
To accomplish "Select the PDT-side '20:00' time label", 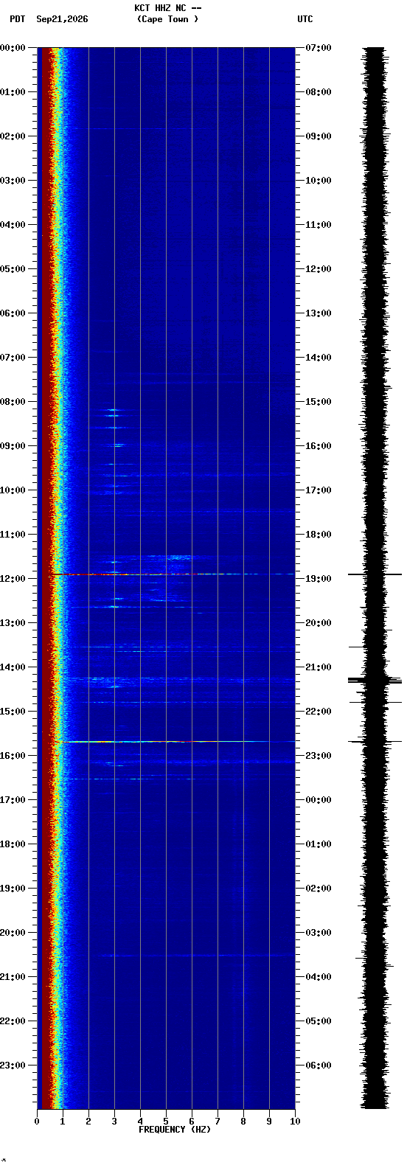I will pyautogui.click(x=13, y=933).
